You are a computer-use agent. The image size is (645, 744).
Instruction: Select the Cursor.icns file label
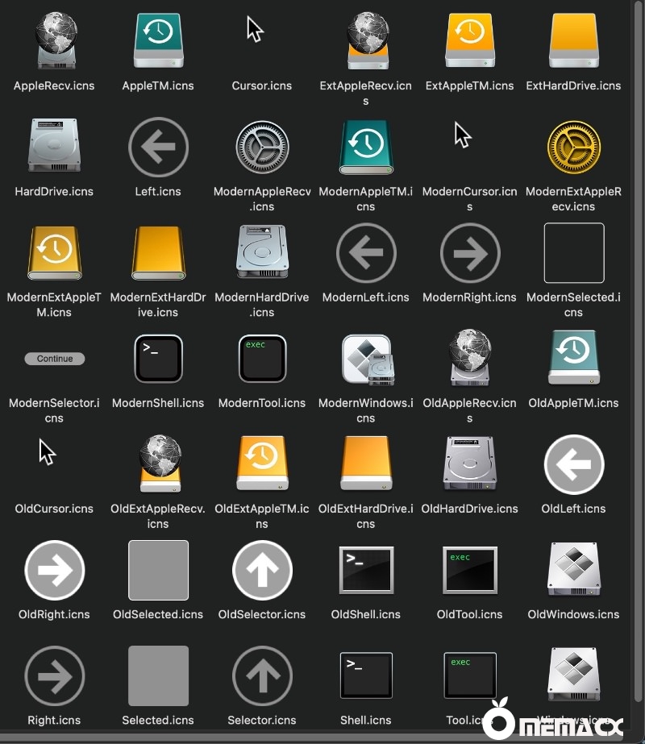point(262,85)
